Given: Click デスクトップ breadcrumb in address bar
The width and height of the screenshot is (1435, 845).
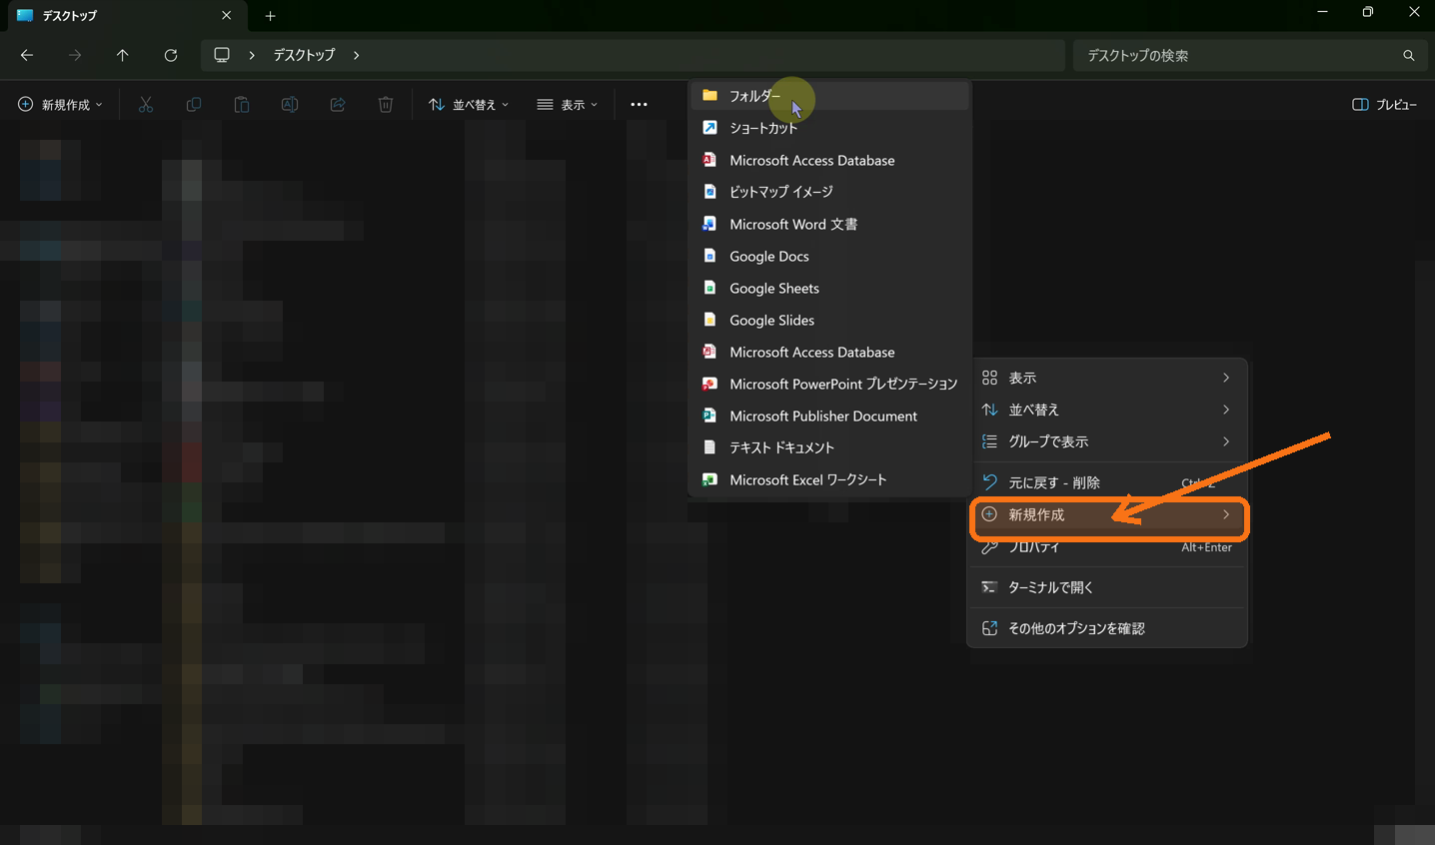Looking at the screenshot, I should click(x=304, y=55).
